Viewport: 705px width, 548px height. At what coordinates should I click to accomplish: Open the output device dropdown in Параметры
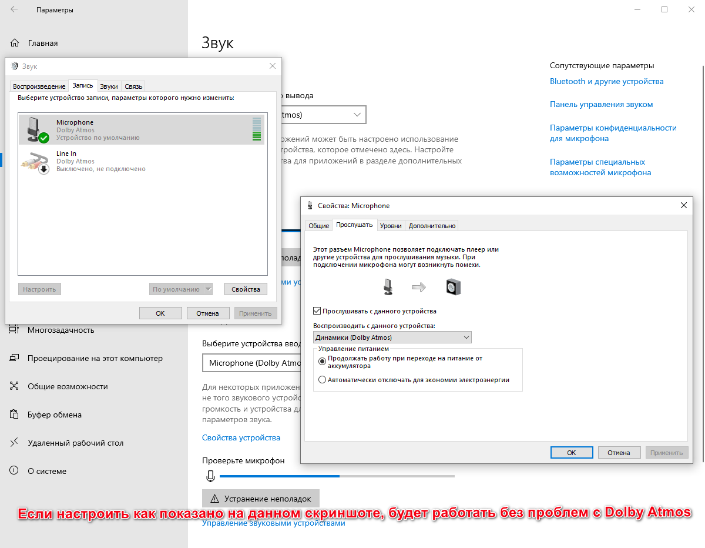coord(323,115)
